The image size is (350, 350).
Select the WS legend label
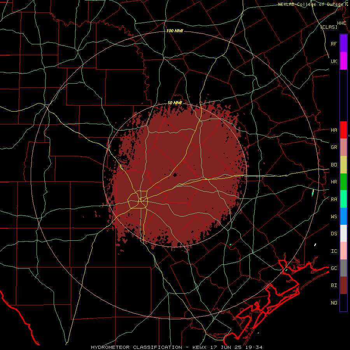coord(334,217)
